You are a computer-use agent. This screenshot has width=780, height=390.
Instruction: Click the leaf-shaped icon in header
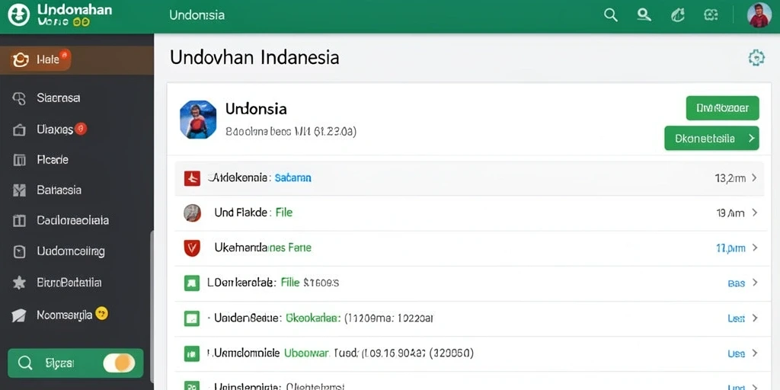coord(677,15)
